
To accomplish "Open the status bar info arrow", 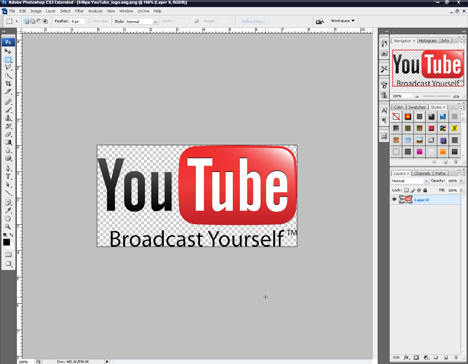I will tap(107, 361).
